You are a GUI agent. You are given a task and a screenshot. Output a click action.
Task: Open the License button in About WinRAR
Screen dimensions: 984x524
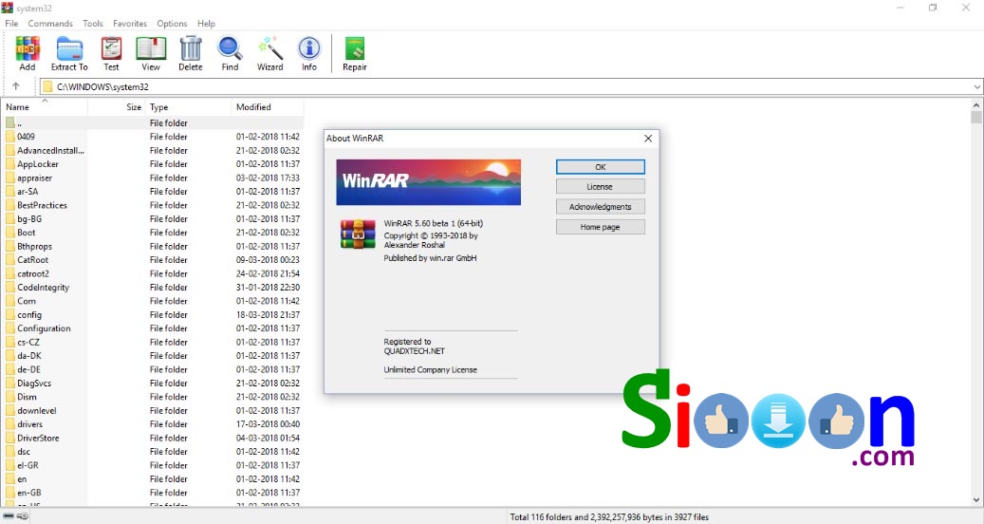pyautogui.click(x=600, y=187)
